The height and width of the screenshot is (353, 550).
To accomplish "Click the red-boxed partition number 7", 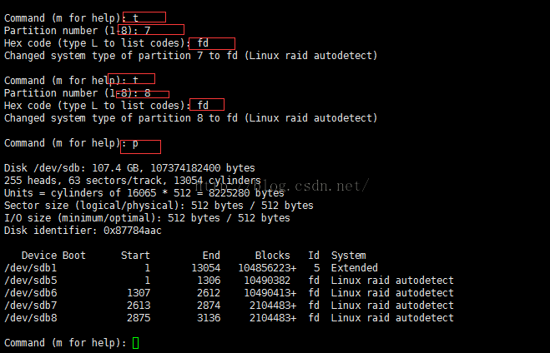I will click(x=151, y=30).
